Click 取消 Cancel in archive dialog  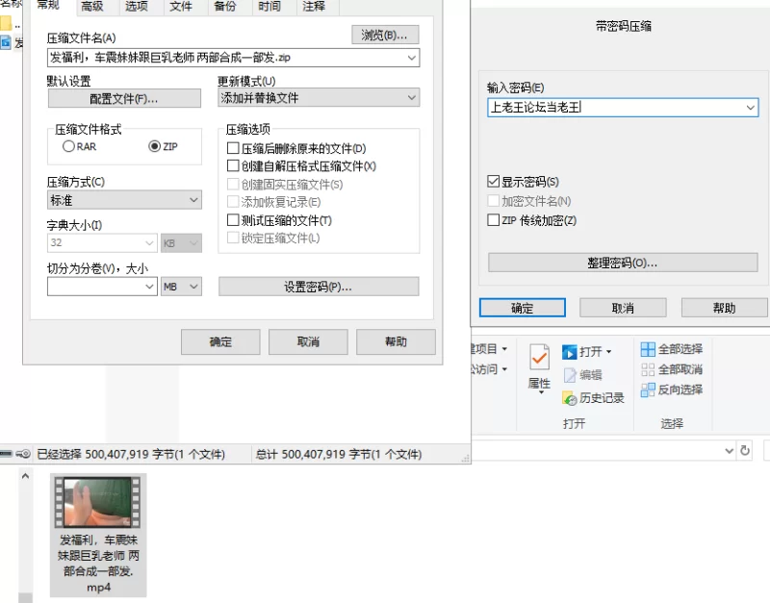308,341
